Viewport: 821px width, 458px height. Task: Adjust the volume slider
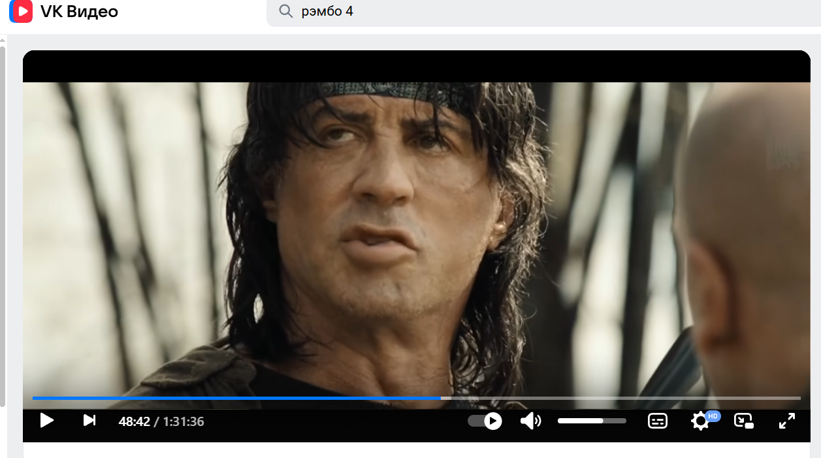(x=592, y=421)
